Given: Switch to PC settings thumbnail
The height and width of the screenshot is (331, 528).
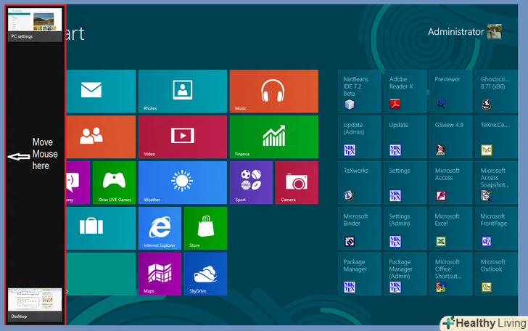Looking at the screenshot, I should point(35,24).
